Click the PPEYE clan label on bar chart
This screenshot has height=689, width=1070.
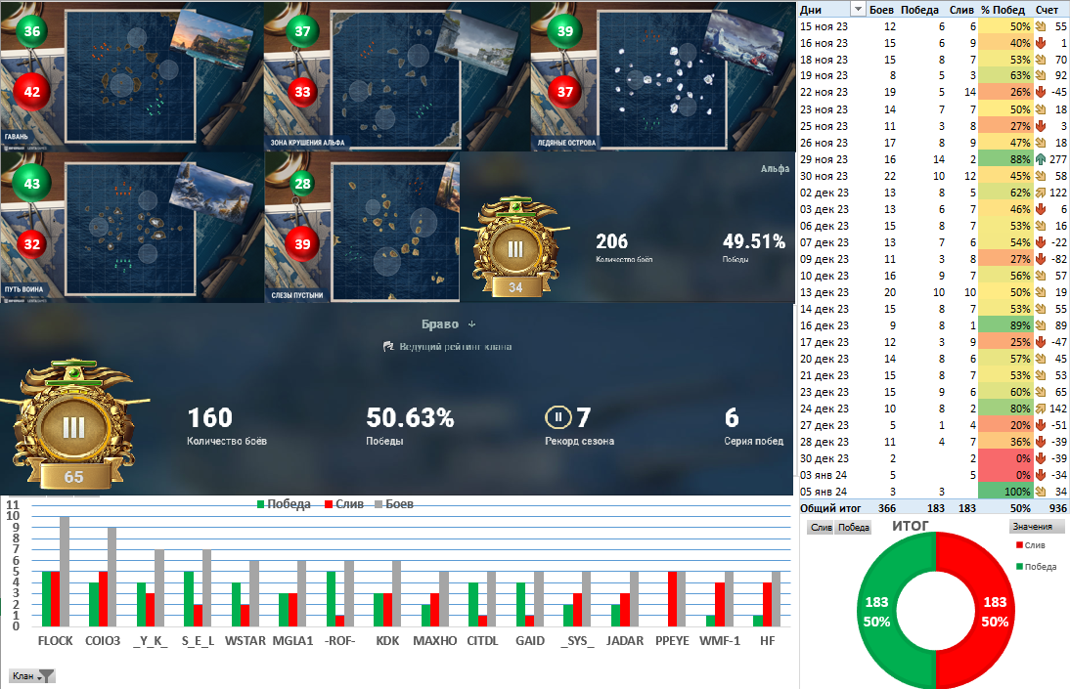[672, 640]
